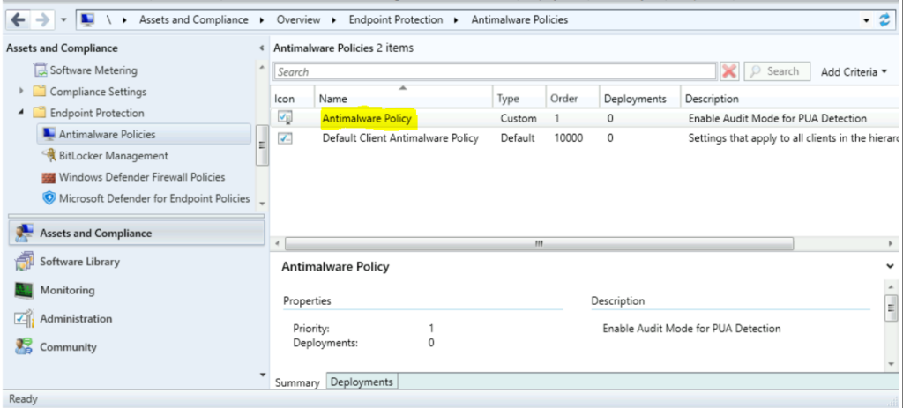The height and width of the screenshot is (408, 903).
Task: Click the Endpoint Protection folder icon
Action: (39, 113)
